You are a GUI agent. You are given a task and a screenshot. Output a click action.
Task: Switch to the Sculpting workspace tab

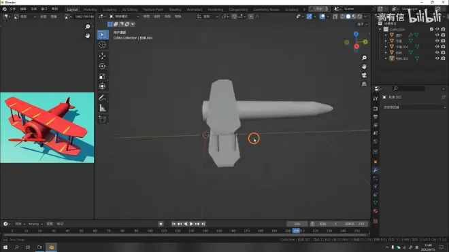point(110,10)
